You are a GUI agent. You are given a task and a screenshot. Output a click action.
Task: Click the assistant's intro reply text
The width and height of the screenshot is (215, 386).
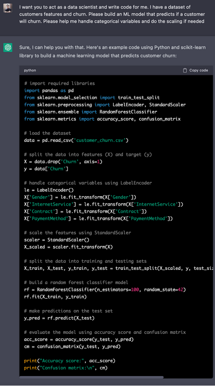112,51
